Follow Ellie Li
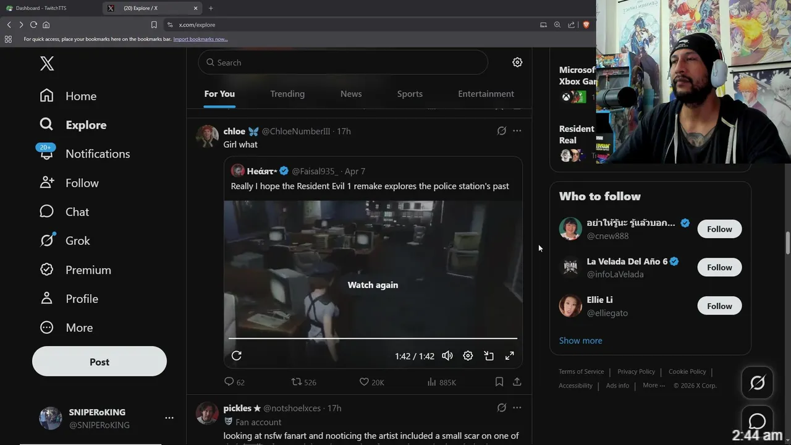This screenshot has width=791, height=445. coord(719,306)
